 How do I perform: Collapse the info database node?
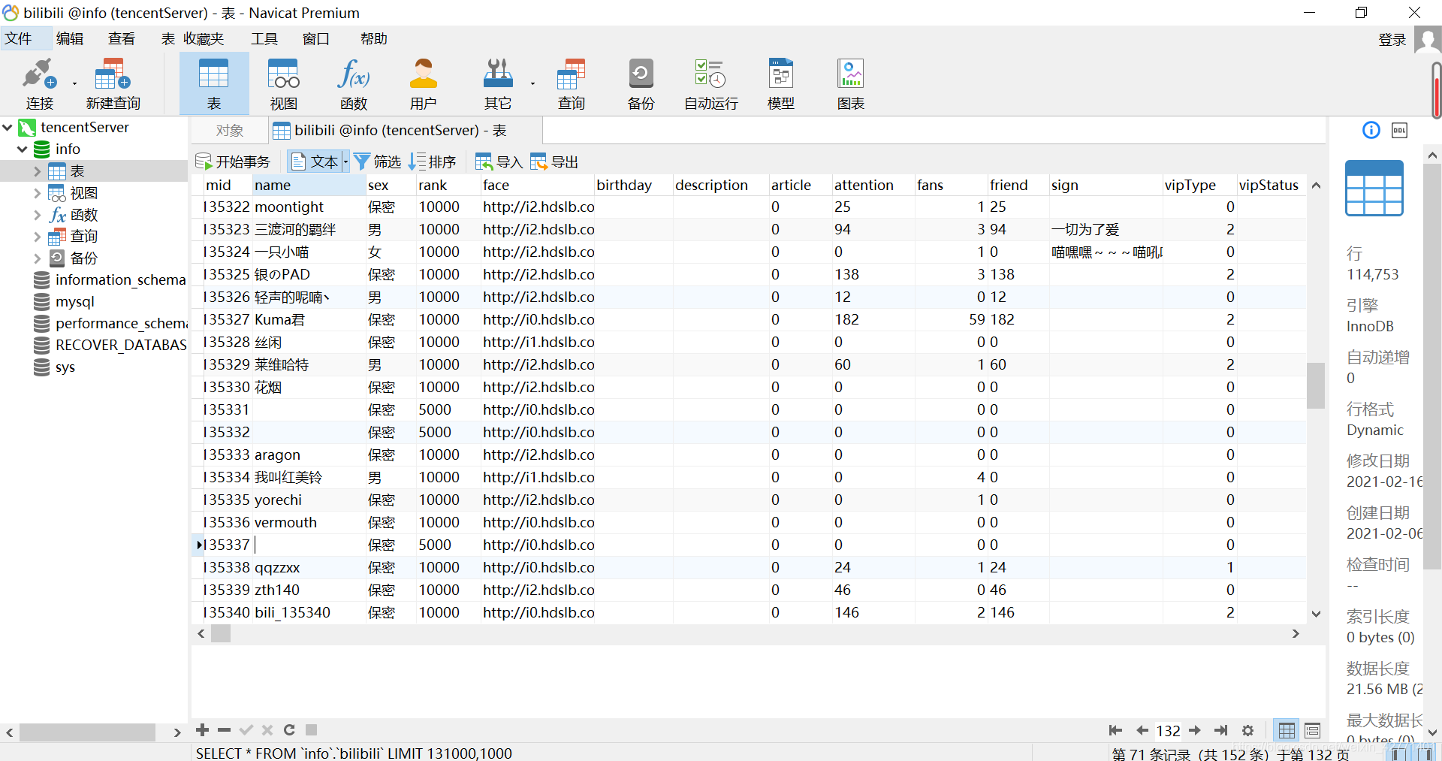(x=23, y=149)
